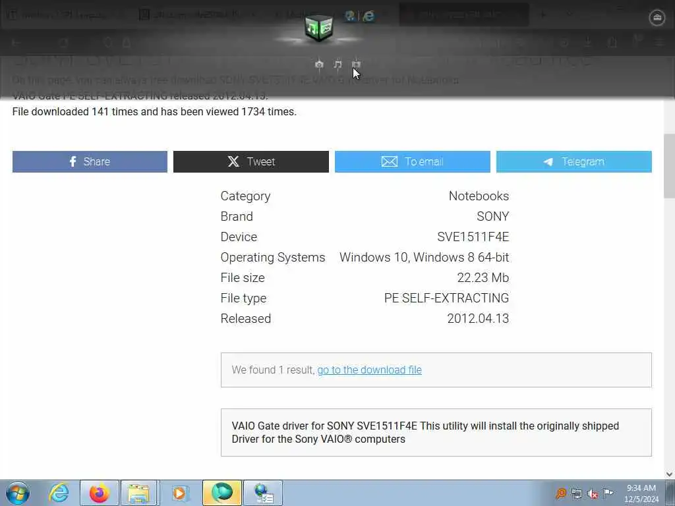Click the 'Category' label

point(245,196)
